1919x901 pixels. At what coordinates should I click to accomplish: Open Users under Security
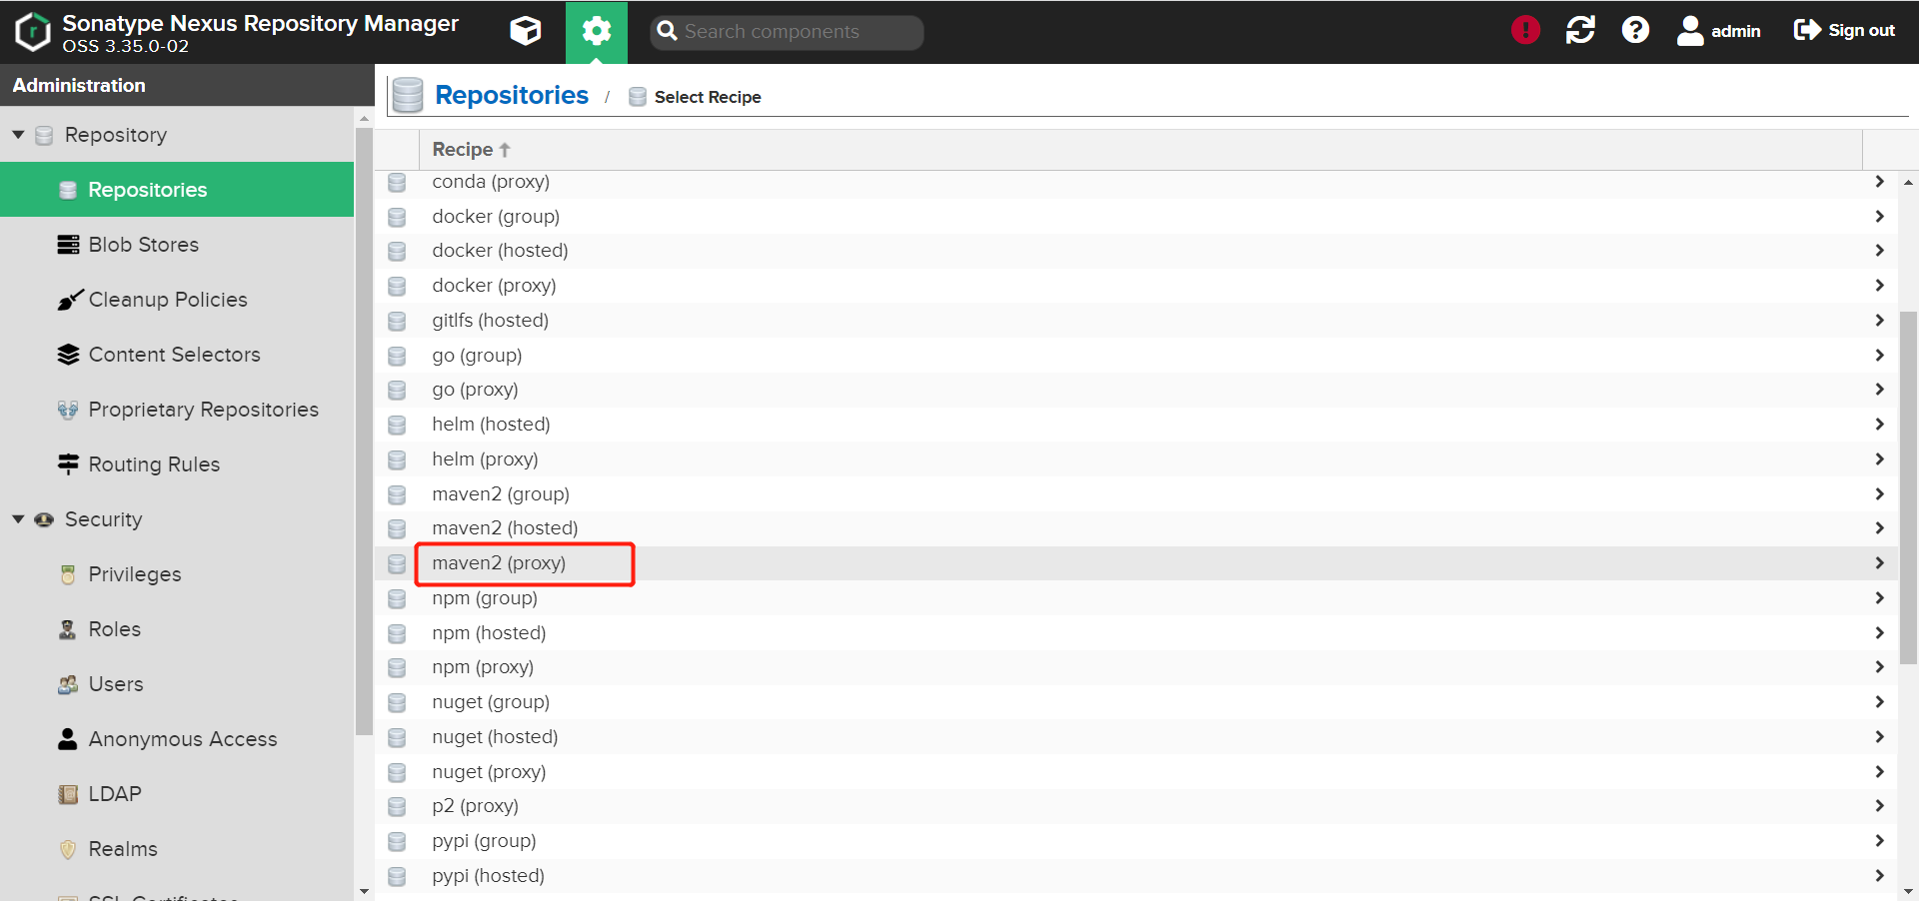tap(177, 683)
